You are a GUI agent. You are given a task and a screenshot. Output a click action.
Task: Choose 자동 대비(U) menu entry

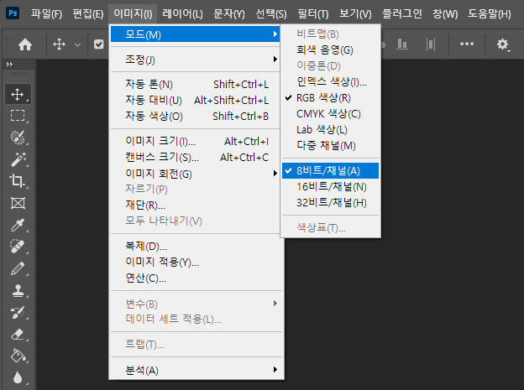pos(195,100)
